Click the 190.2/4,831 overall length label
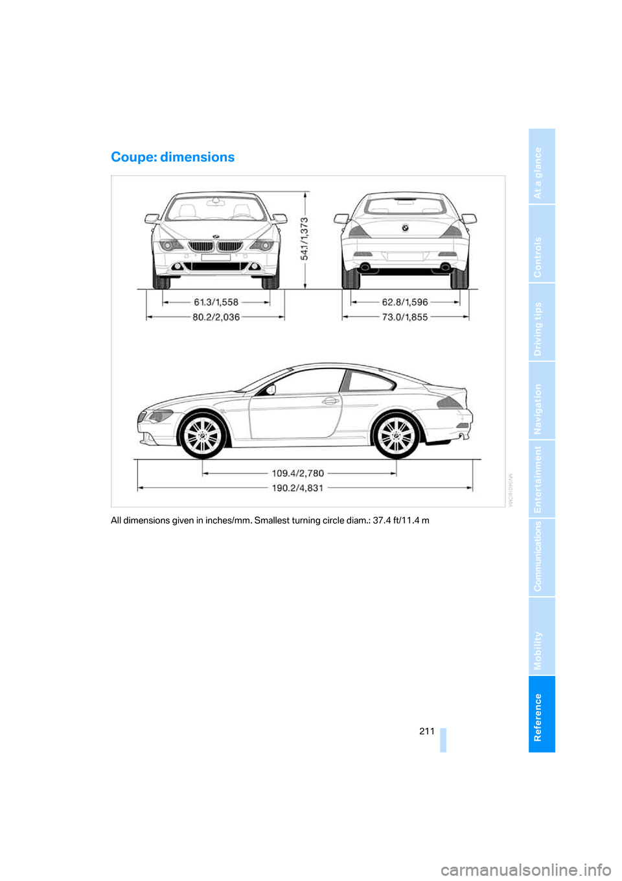The image size is (622, 881). [297, 488]
